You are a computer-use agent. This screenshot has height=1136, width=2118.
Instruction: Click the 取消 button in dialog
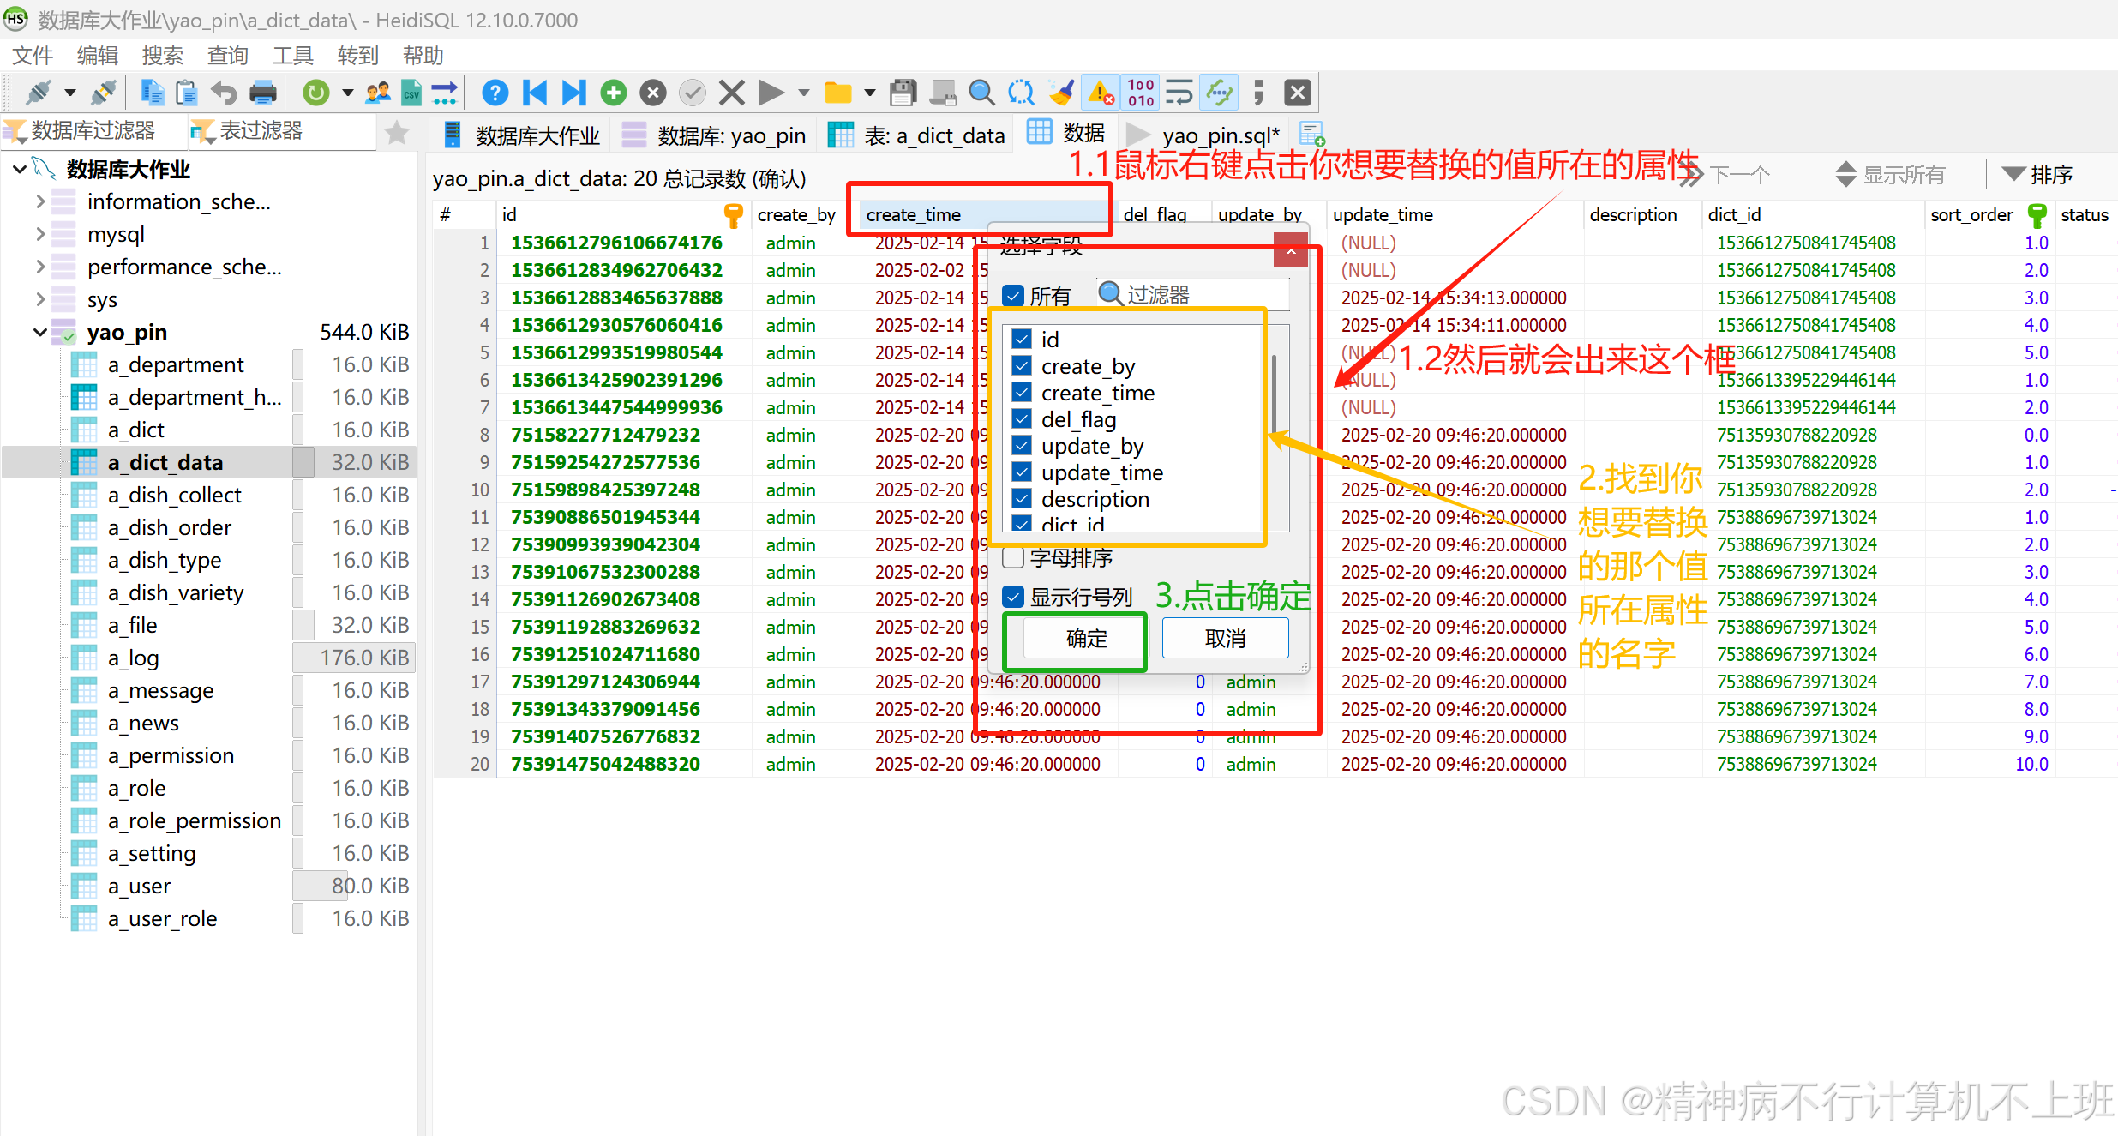pyautogui.click(x=1225, y=639)
